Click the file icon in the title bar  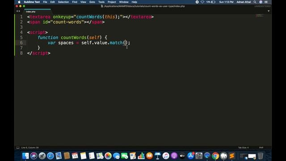point(102,6)
